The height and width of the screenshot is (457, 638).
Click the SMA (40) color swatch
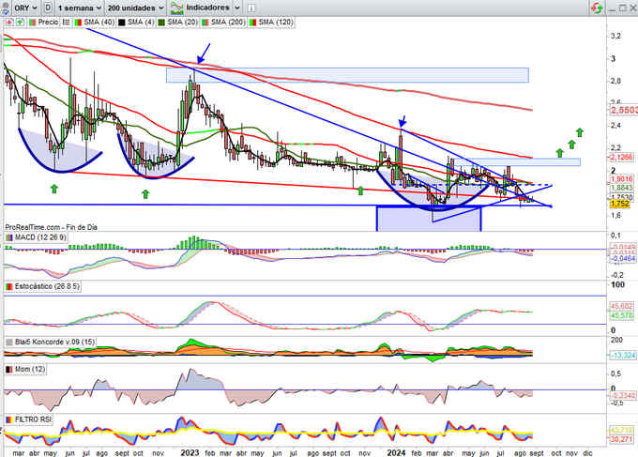(78, 23)
